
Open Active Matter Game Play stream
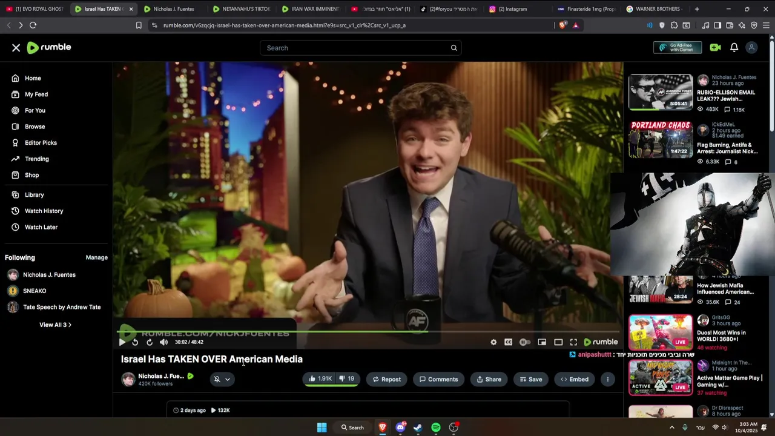click(661, 378)
